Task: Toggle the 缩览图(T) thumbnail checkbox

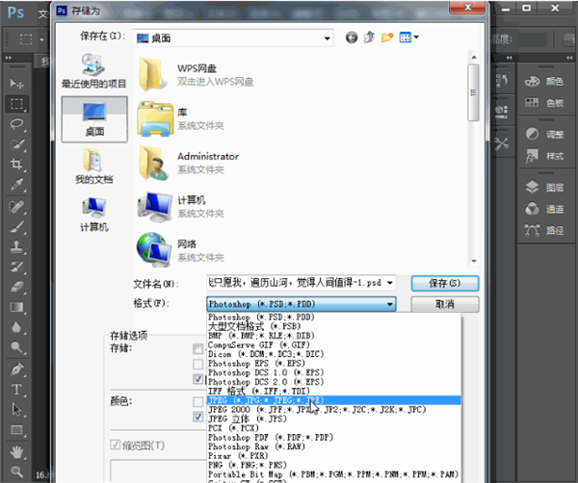Action: tap(115, 445)
